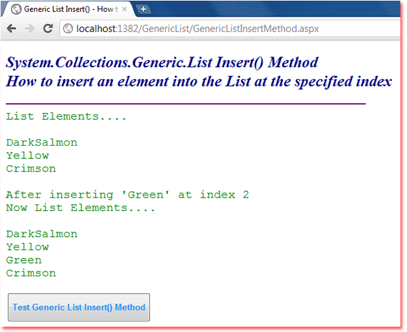Click 'Yellow' in the first list
407x332 pixels.
(27, 156)
